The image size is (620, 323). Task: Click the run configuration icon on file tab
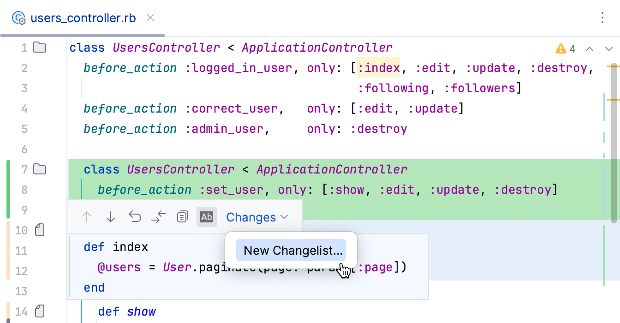[x=18, y=18]
